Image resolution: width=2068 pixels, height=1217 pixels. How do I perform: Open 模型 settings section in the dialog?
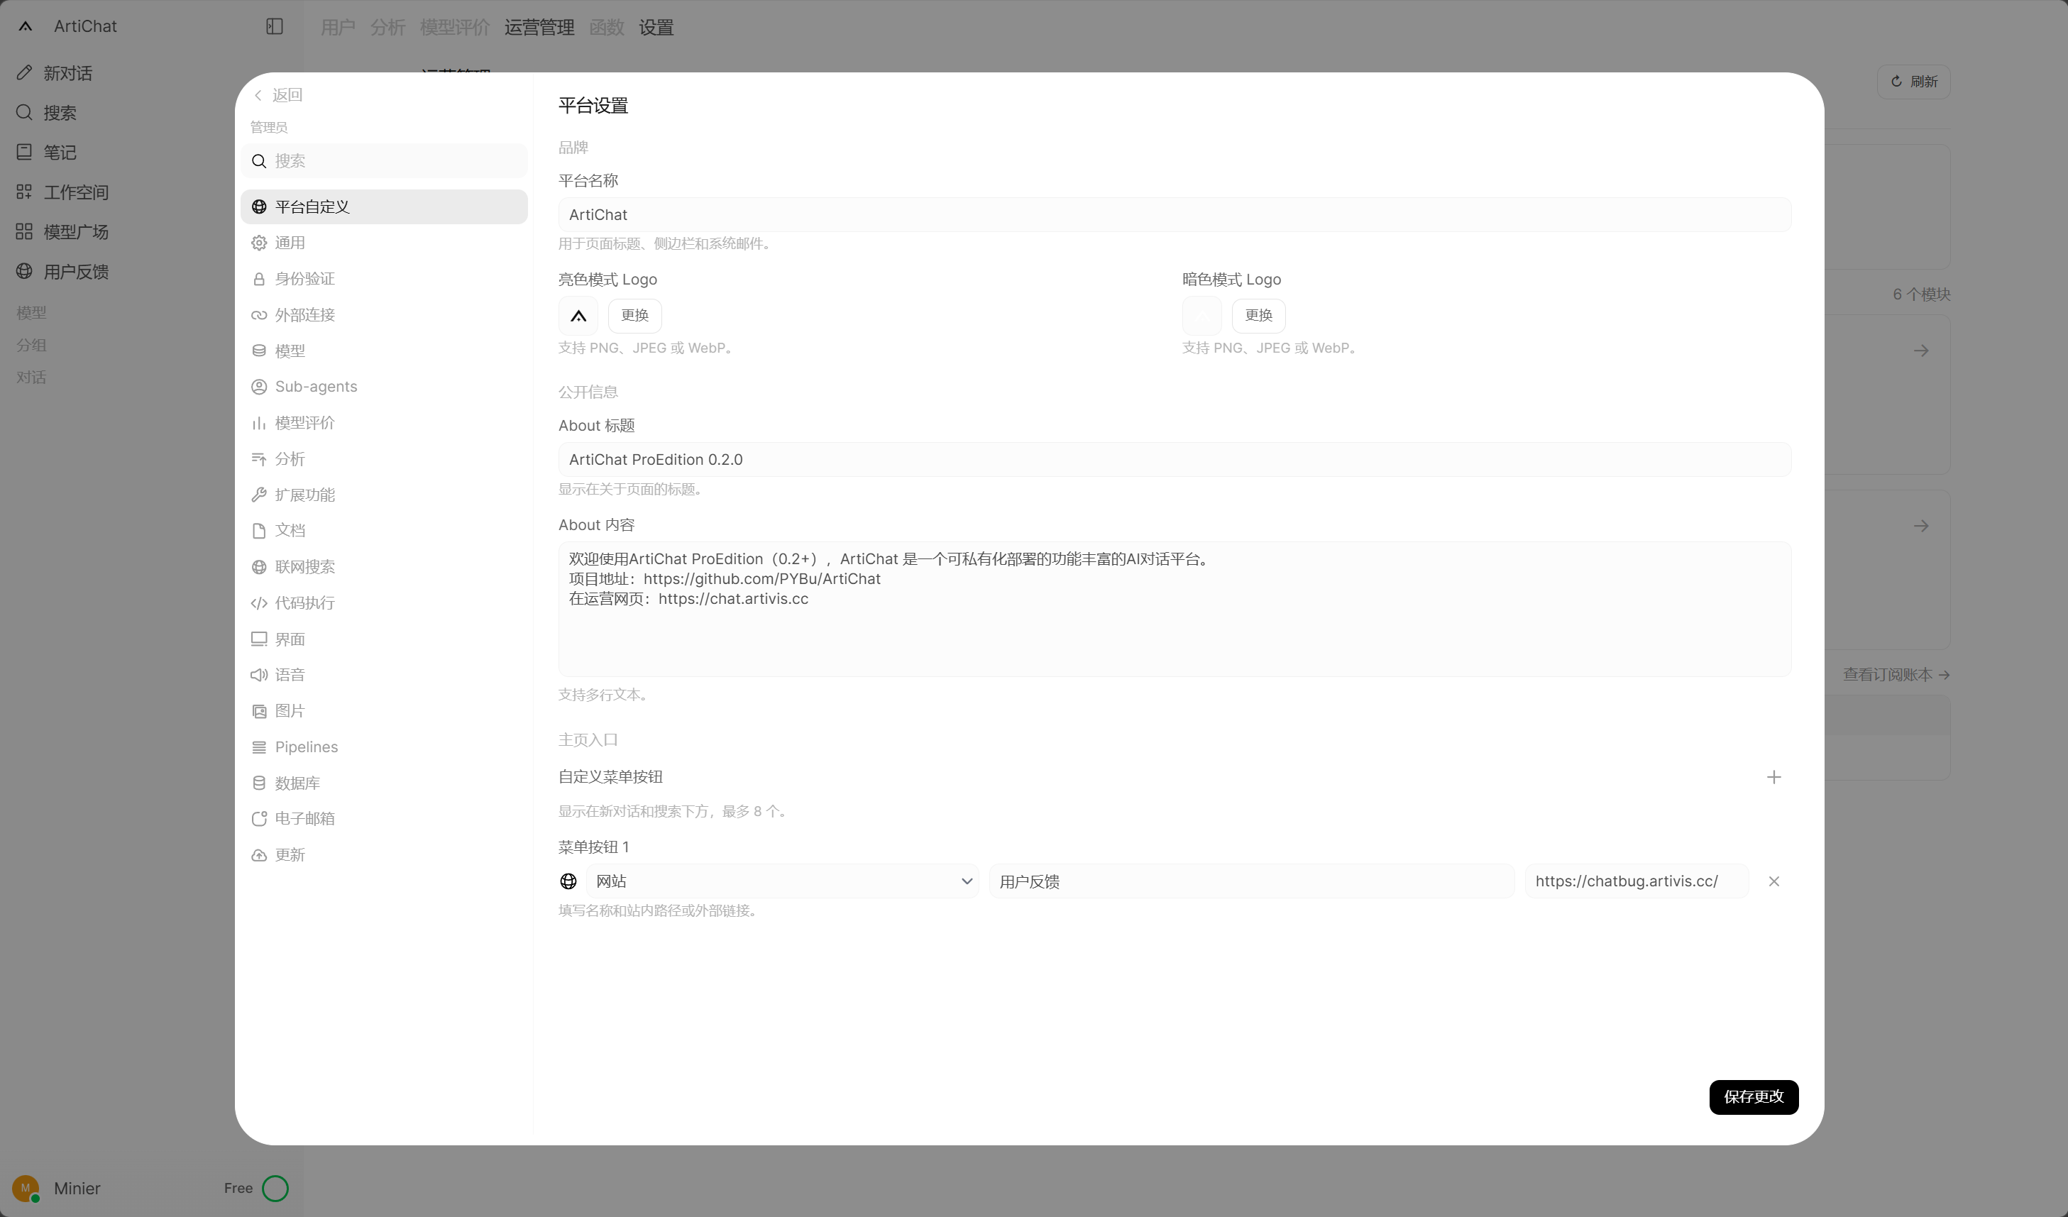tap(384, 351)
